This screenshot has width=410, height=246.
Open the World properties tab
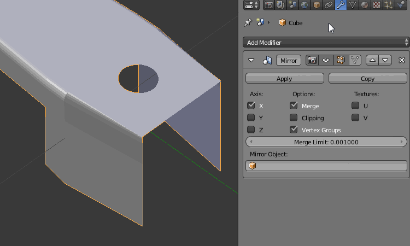(304, 5)
